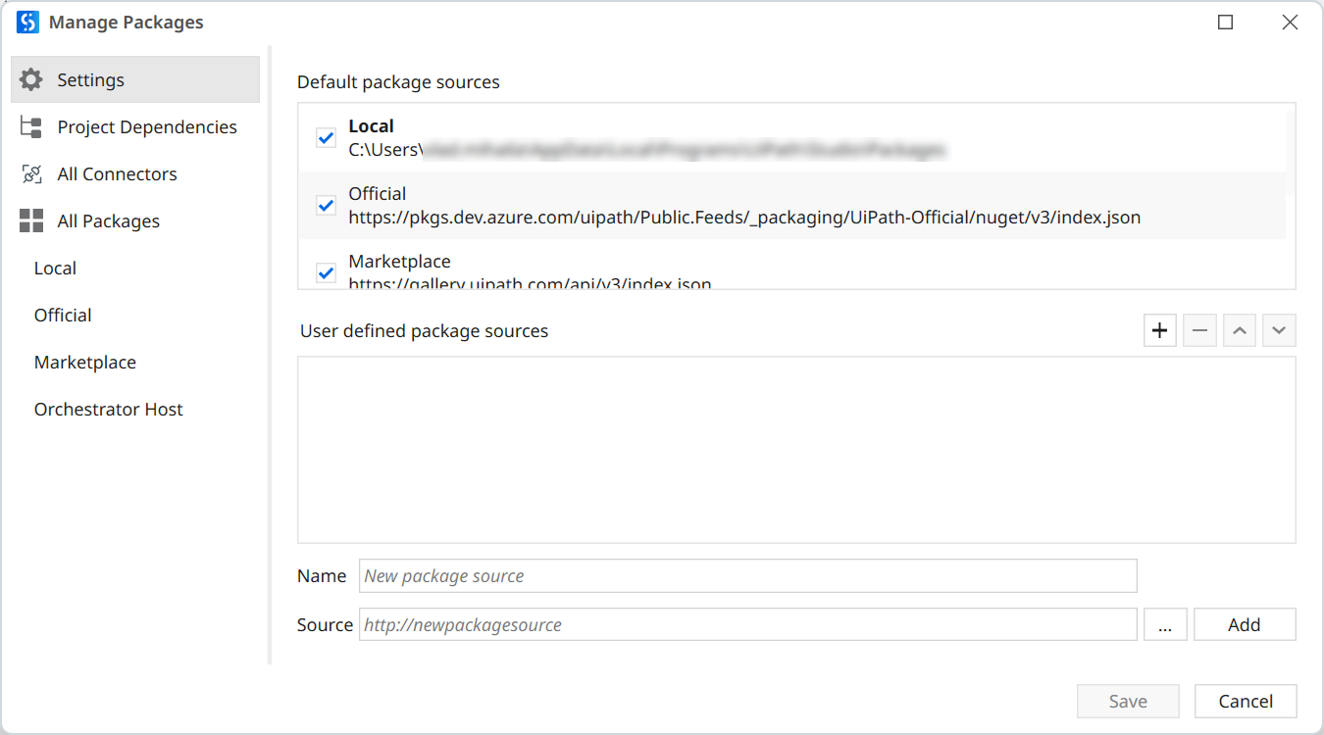Uncheck the Official package source
This screenshot has height=735, width=1324.
coord(326,205)
